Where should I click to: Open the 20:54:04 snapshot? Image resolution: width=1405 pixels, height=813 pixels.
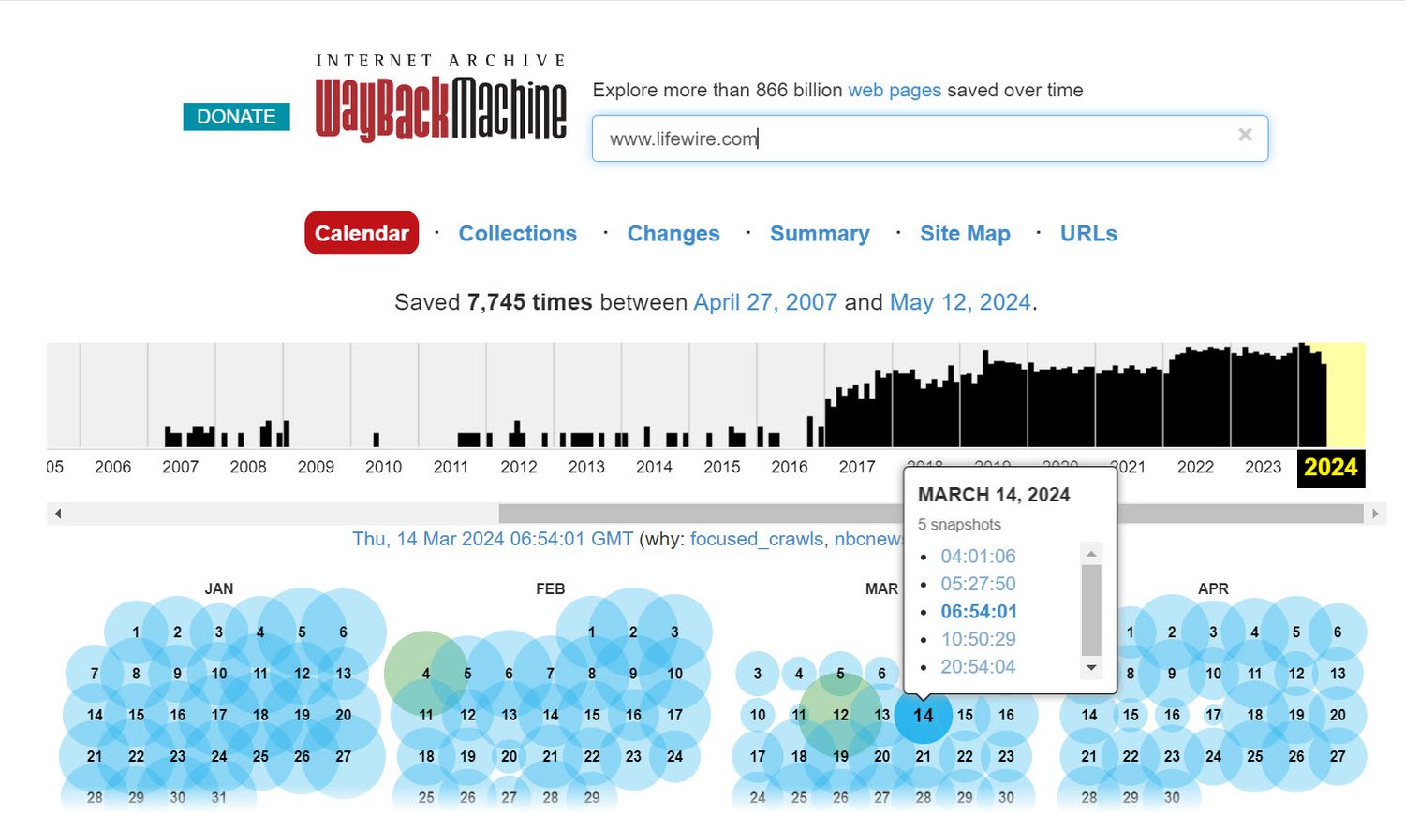point(977,666)
